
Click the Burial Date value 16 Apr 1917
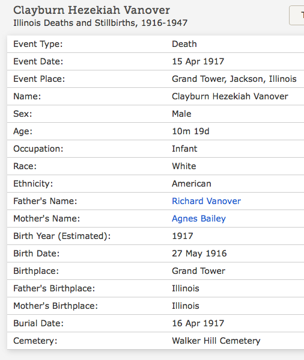pos(198,323)
